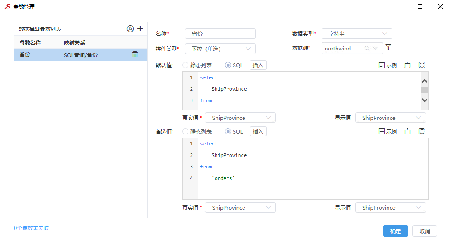451x245 pixels.
Task: Add a new parameter with plus icon
Action: point(140,29)
